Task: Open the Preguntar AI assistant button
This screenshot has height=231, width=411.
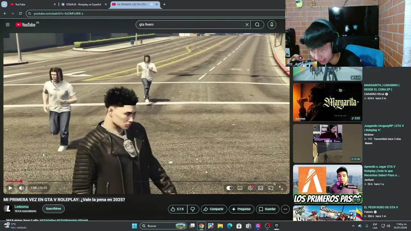Action: [241, 209]
